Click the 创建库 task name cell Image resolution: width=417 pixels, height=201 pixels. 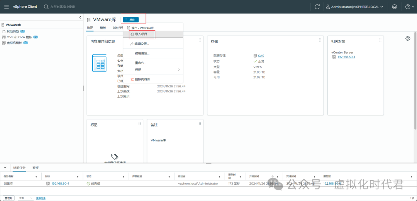coord(8,184)
